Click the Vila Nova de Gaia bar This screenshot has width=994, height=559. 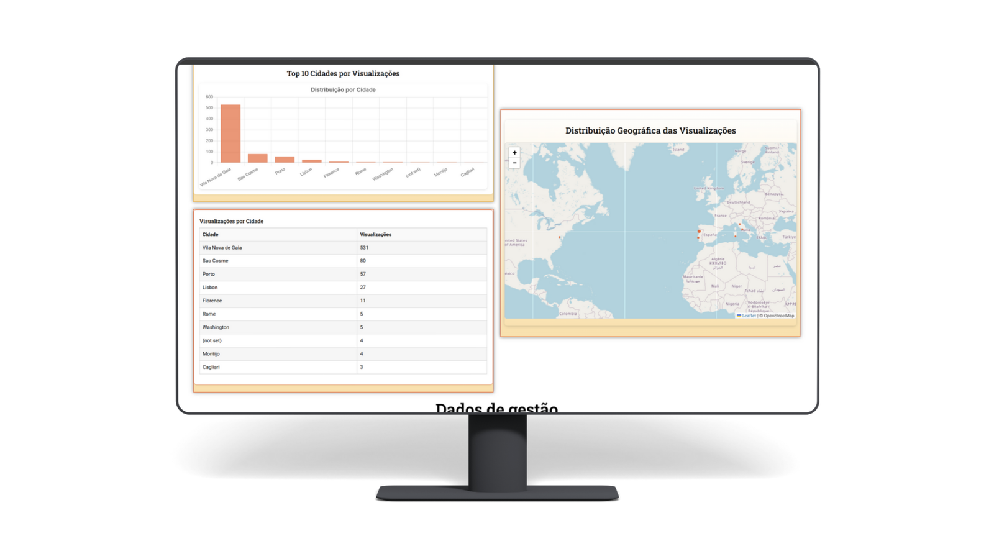[230, 134]
